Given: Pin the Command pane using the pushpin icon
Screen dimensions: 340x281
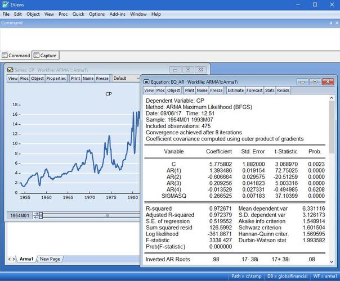Looking at the screenshot, I should [x=330, y=22].
